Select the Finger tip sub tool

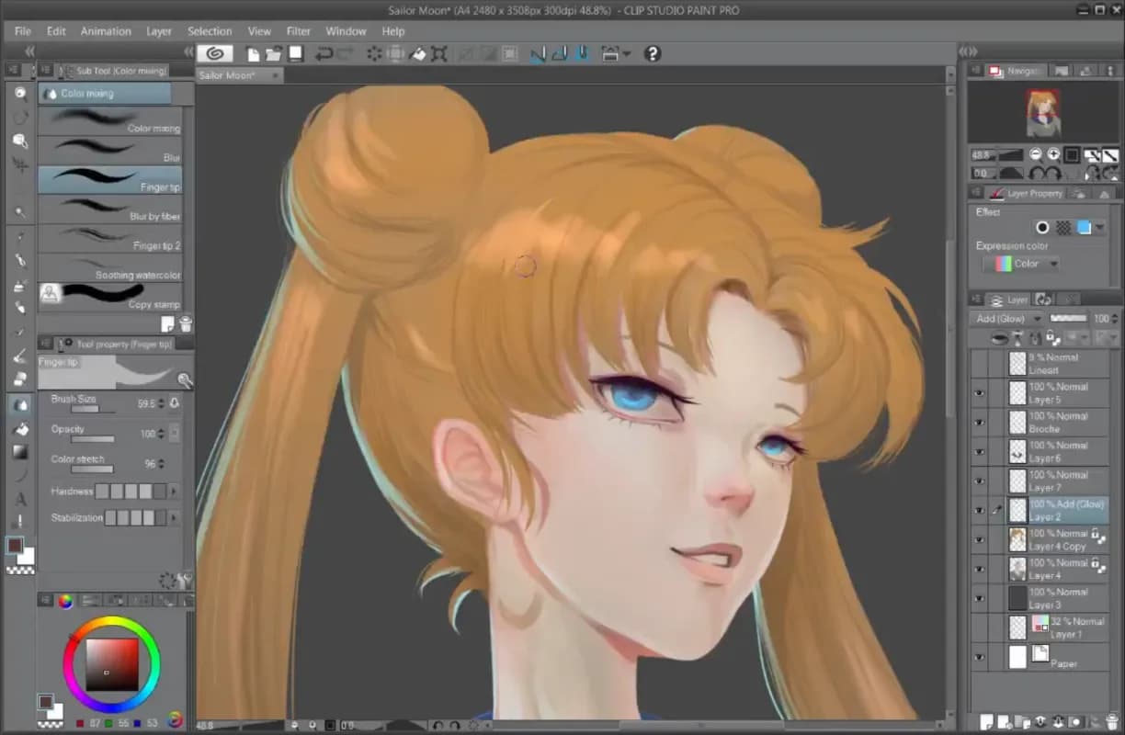[x=110, y=180]
